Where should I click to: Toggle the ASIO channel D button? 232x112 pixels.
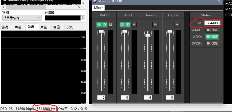(x=128, y=25)
